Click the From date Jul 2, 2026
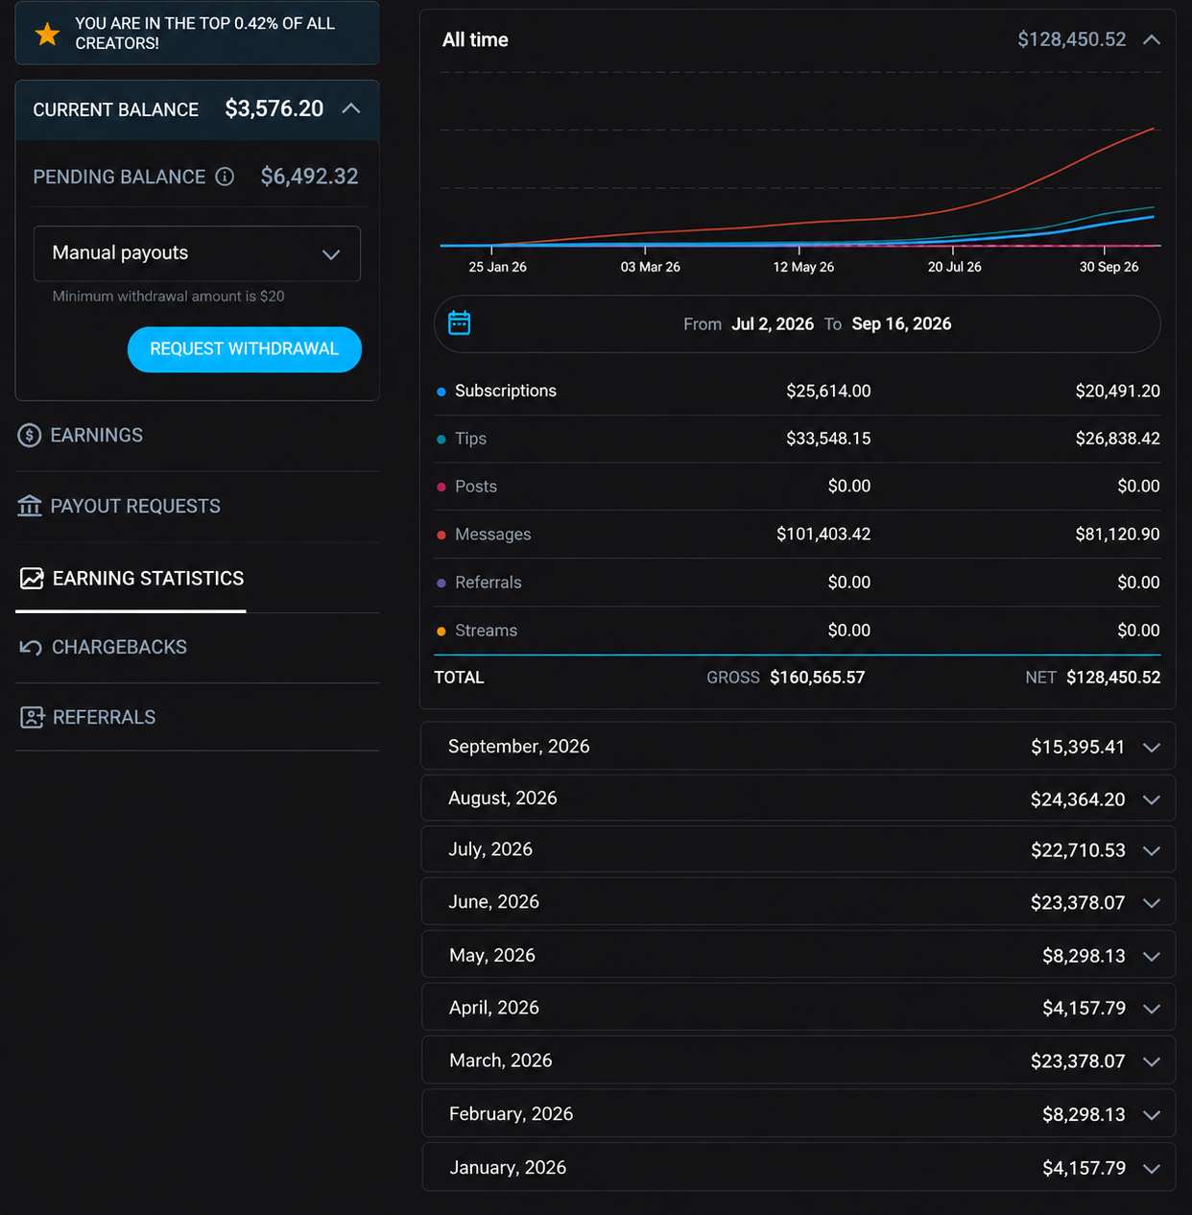This screenshot has width=1192, height=1215. pos(773,324)
